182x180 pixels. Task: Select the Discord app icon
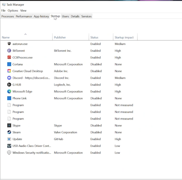[x=9, y=78]
